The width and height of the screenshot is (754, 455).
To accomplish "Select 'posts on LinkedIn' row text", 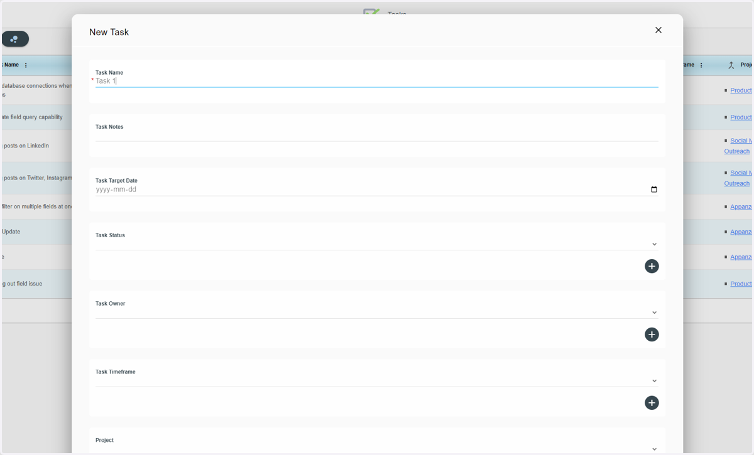I will [x=25, y=146].
